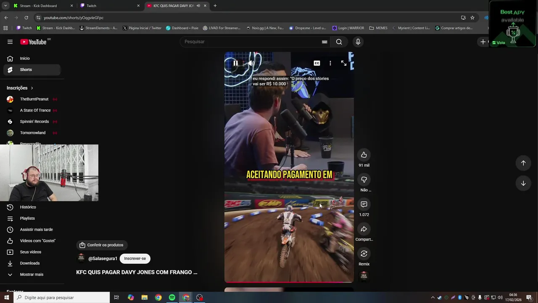Screen dimensions: 538x303
Task: Install the app via address bar icon
Action: click(x=463, y=18)
